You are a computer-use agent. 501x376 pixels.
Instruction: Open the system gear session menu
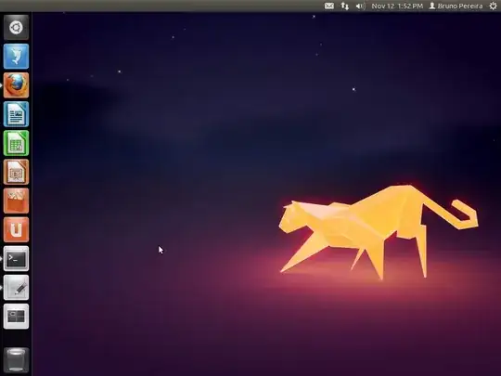click(x=493, y=6)
